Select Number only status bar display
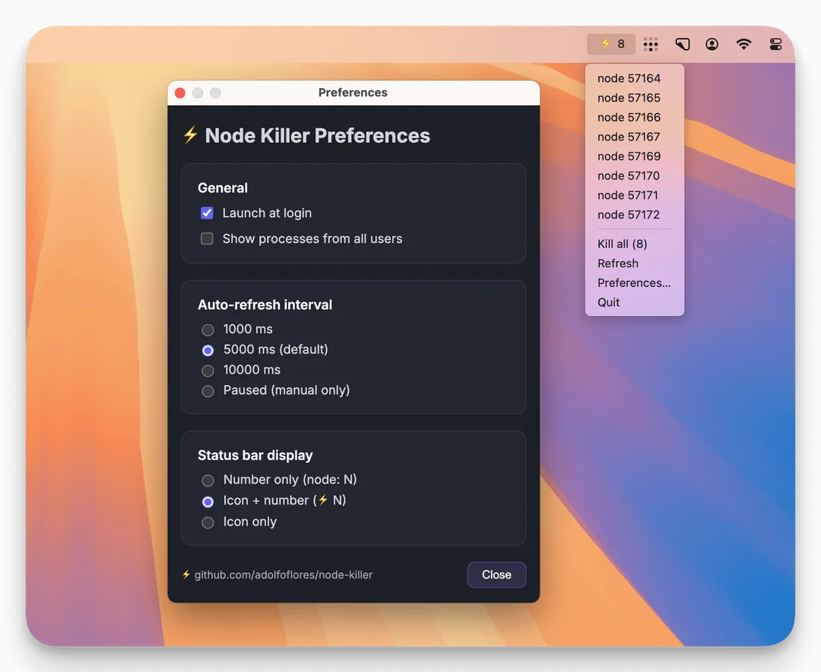 click(x=208, y=481)
